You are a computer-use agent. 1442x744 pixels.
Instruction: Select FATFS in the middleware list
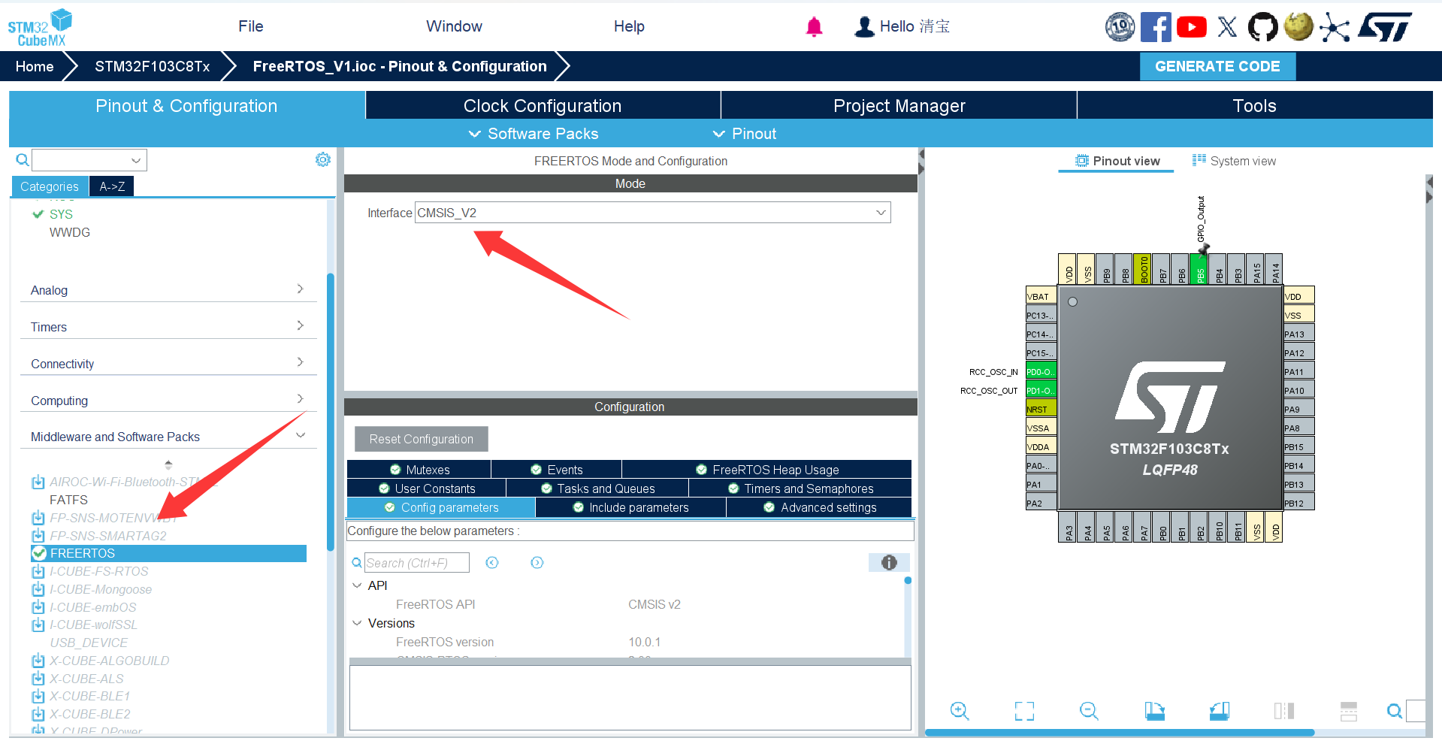tap(68, 500)
